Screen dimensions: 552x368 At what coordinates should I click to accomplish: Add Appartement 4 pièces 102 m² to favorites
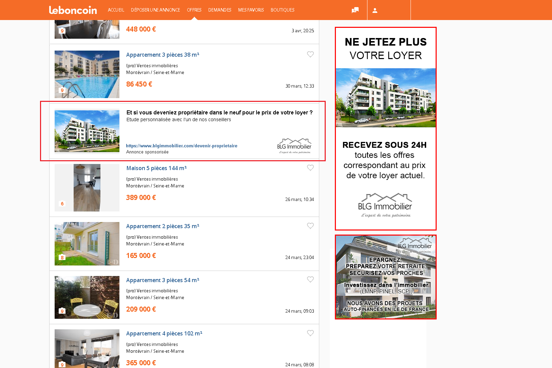click(x=310, y=333)
